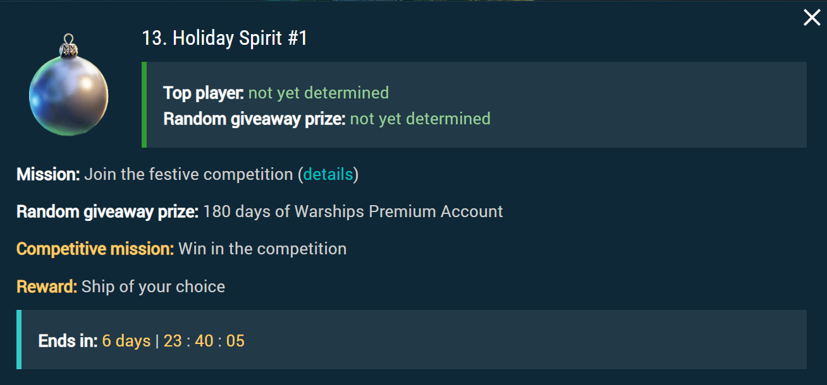This screenshot has height=385, width=827.
Task: Click the "Top player:" label
Action: 203,93
